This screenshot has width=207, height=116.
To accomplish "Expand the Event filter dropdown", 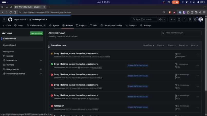I will coord(161,45).
